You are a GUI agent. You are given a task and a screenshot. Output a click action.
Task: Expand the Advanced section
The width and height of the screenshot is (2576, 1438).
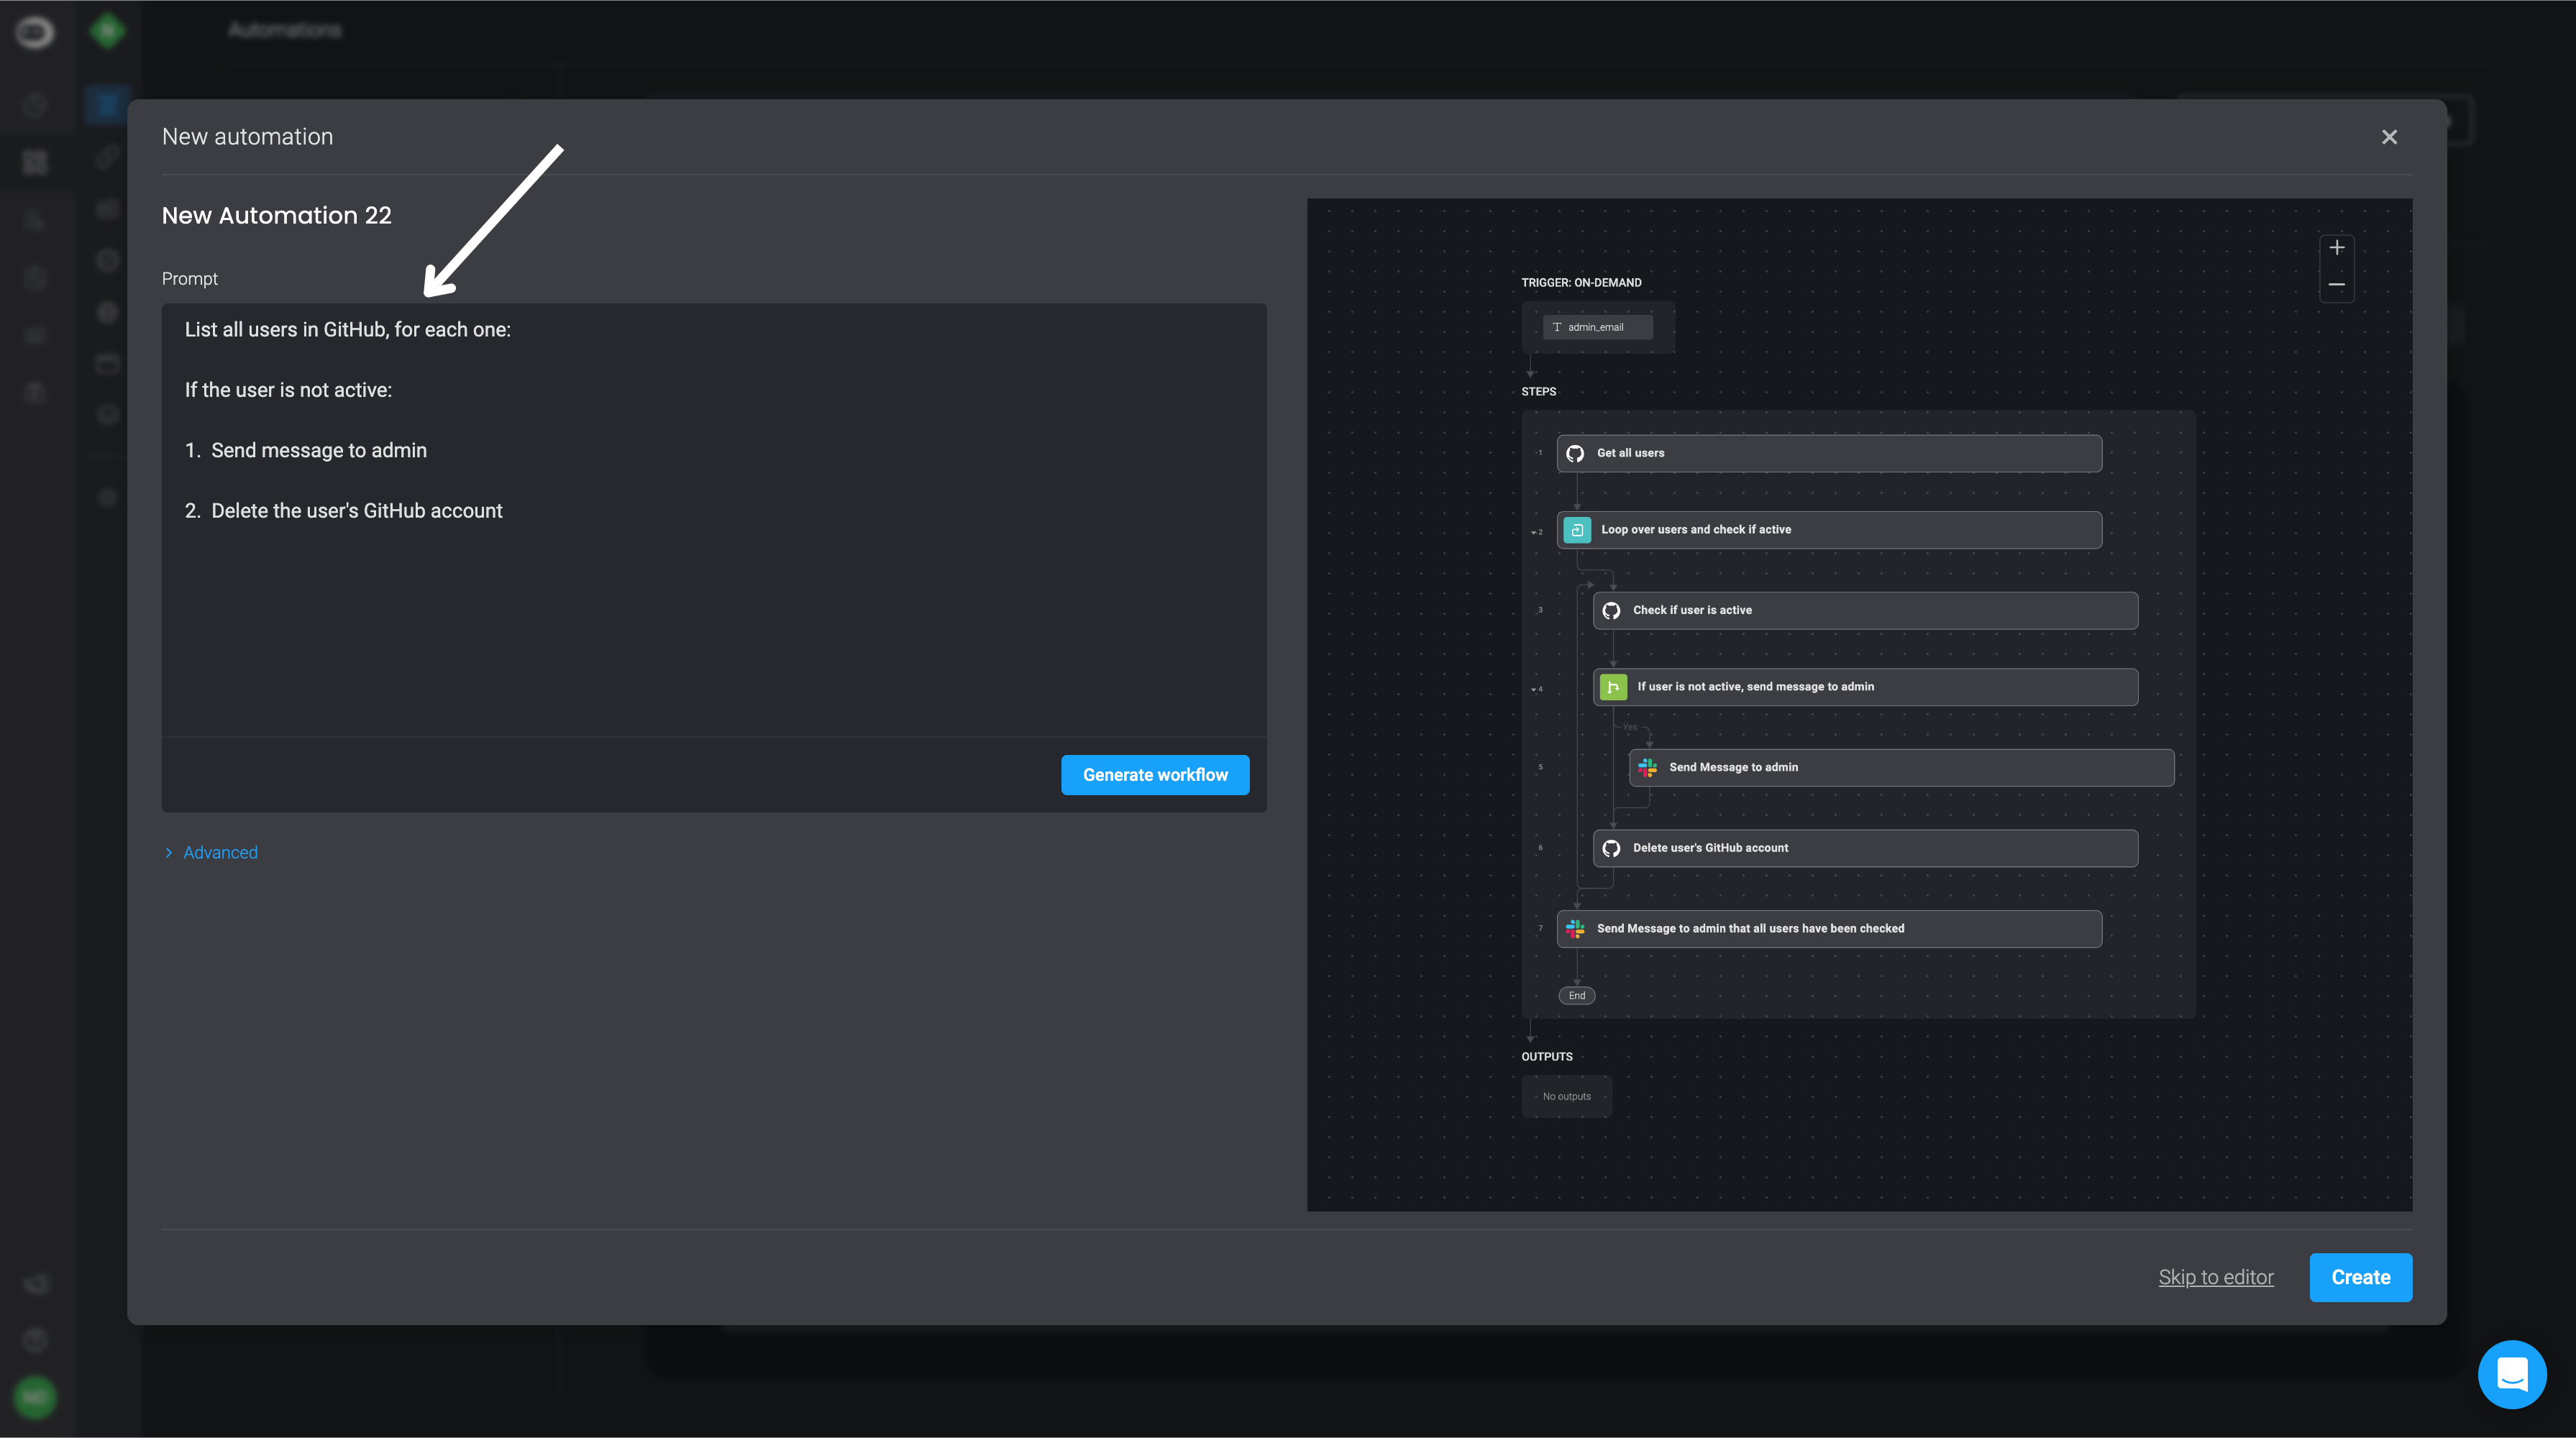210,852
